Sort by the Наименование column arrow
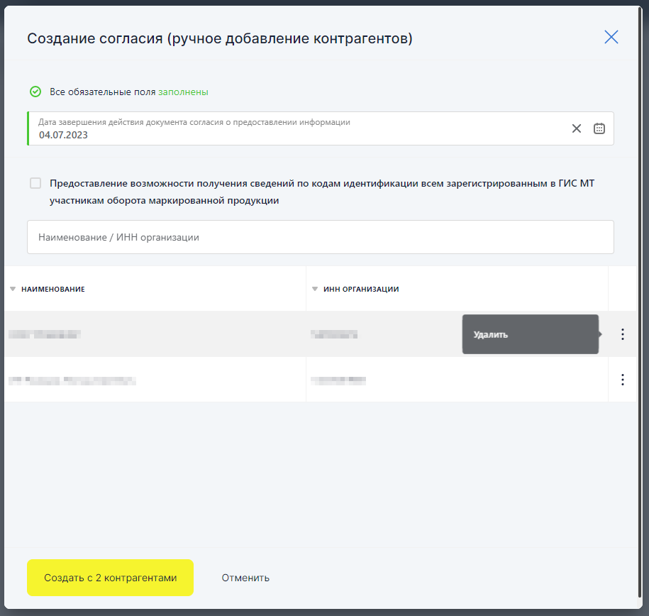Image resolution: width=649 pixels, height=616 pixels. click(13, 289)
